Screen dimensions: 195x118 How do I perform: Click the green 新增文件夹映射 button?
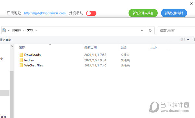pyautogui.click(x=143, y=13)
